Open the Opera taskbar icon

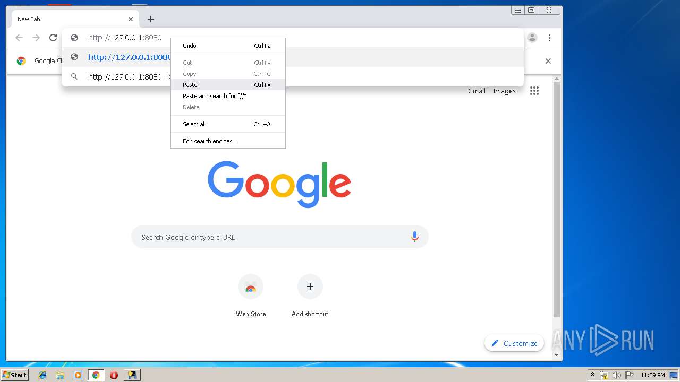coord(114,375)
